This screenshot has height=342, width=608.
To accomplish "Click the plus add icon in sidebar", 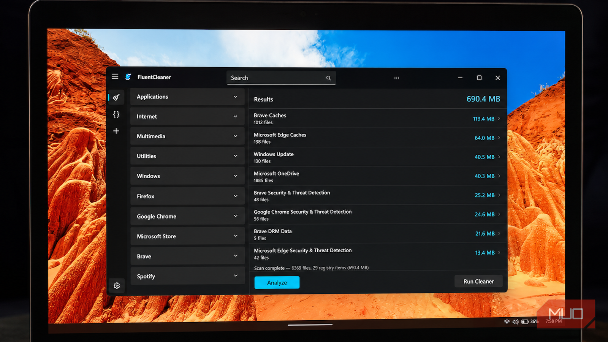I will 116,131.
